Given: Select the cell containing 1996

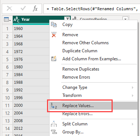Looking at the screenshot, I should pos(31,98).
